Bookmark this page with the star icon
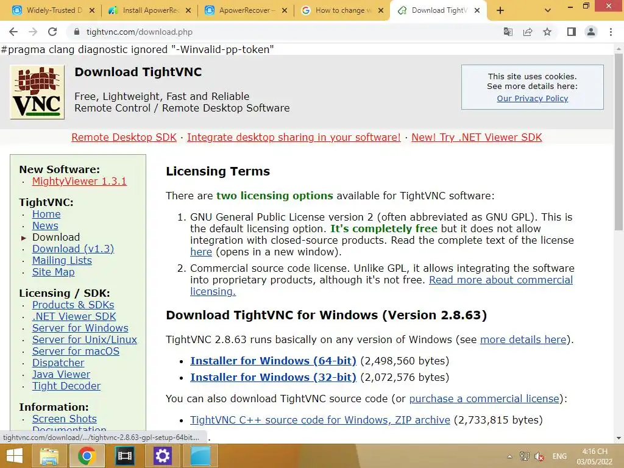The height and width of the screenshot is (468, 624). click(x=547, y=32)
